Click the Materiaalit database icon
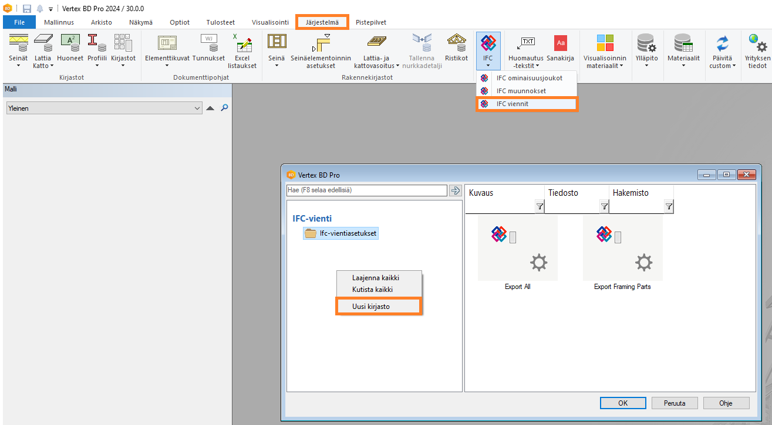 (683, 46)
